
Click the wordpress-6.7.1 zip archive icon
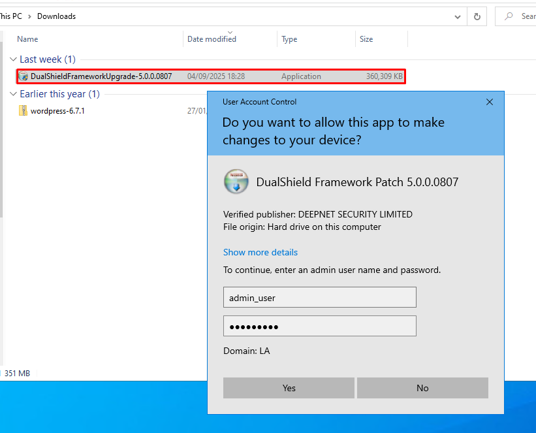pyautogui.click(x=24, y=111)
